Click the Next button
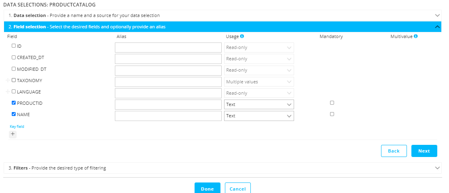449x193 pixels. pyautogui.click(x=424, y=151)
